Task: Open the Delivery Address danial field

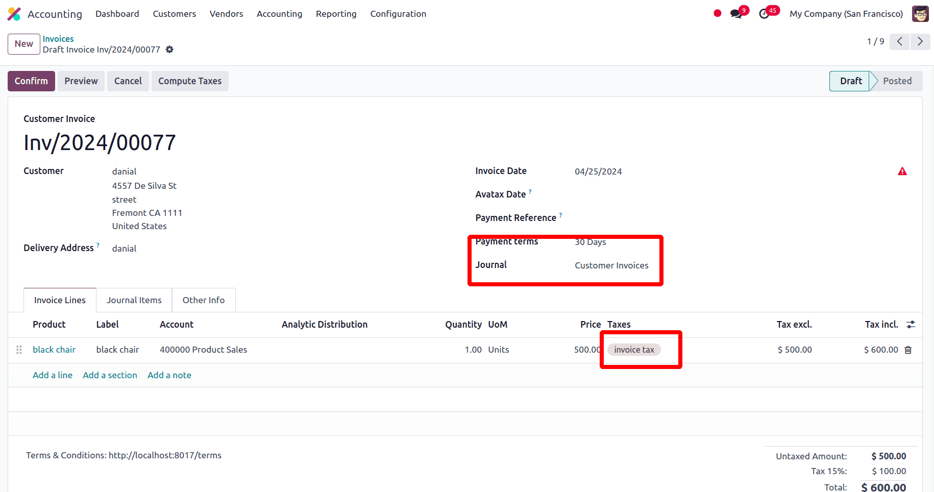Action: click(124, 249)
